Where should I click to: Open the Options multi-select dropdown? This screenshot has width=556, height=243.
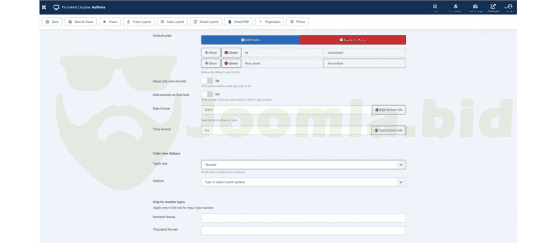[x=304, y=182]
